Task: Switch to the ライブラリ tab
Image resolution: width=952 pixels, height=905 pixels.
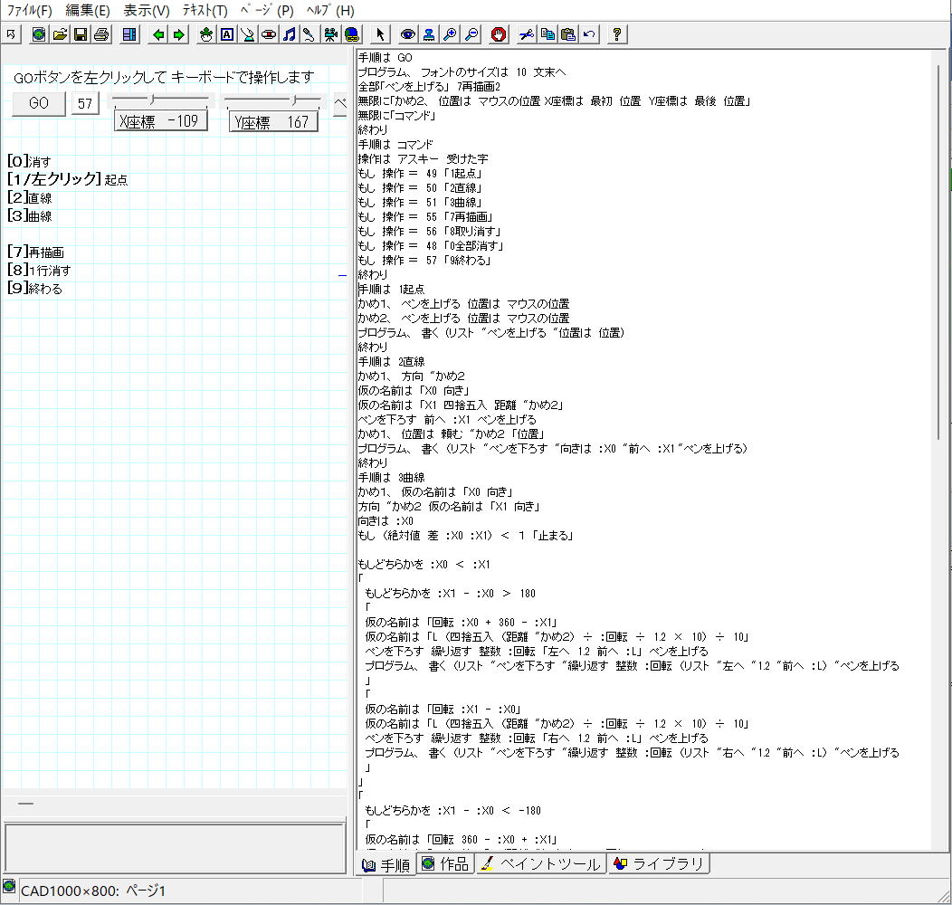Action: (660, 863)
